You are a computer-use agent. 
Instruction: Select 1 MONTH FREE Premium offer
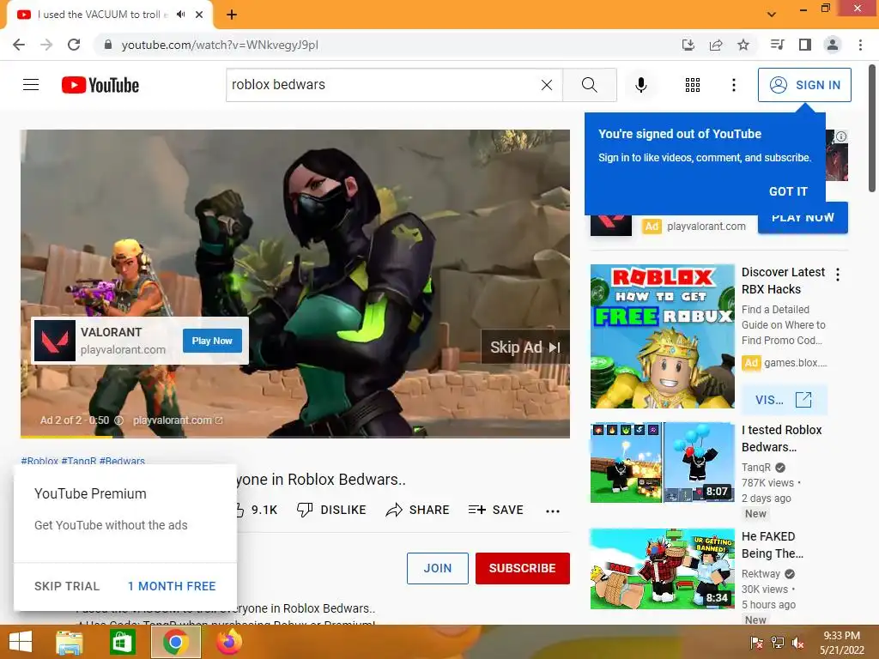point(172,586)
